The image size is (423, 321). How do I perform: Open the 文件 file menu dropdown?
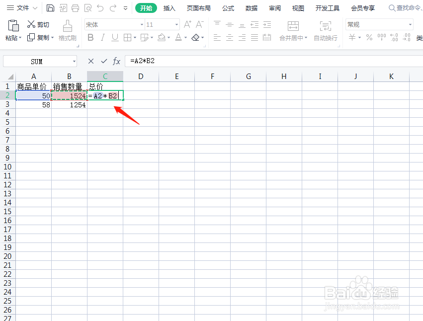tap(22, 8)
